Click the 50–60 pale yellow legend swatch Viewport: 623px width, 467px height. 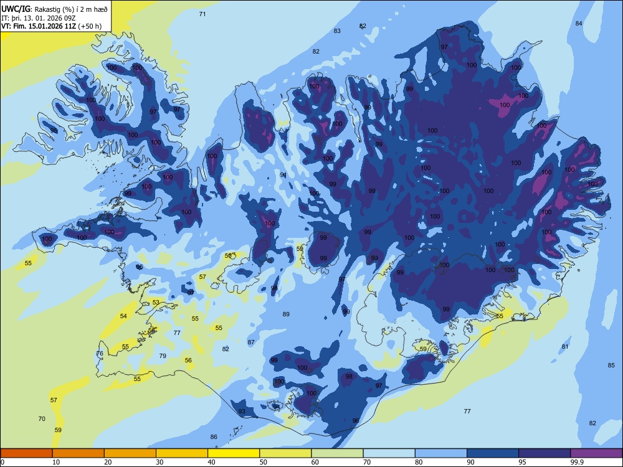pyautogui.click(x=286, y=453)
